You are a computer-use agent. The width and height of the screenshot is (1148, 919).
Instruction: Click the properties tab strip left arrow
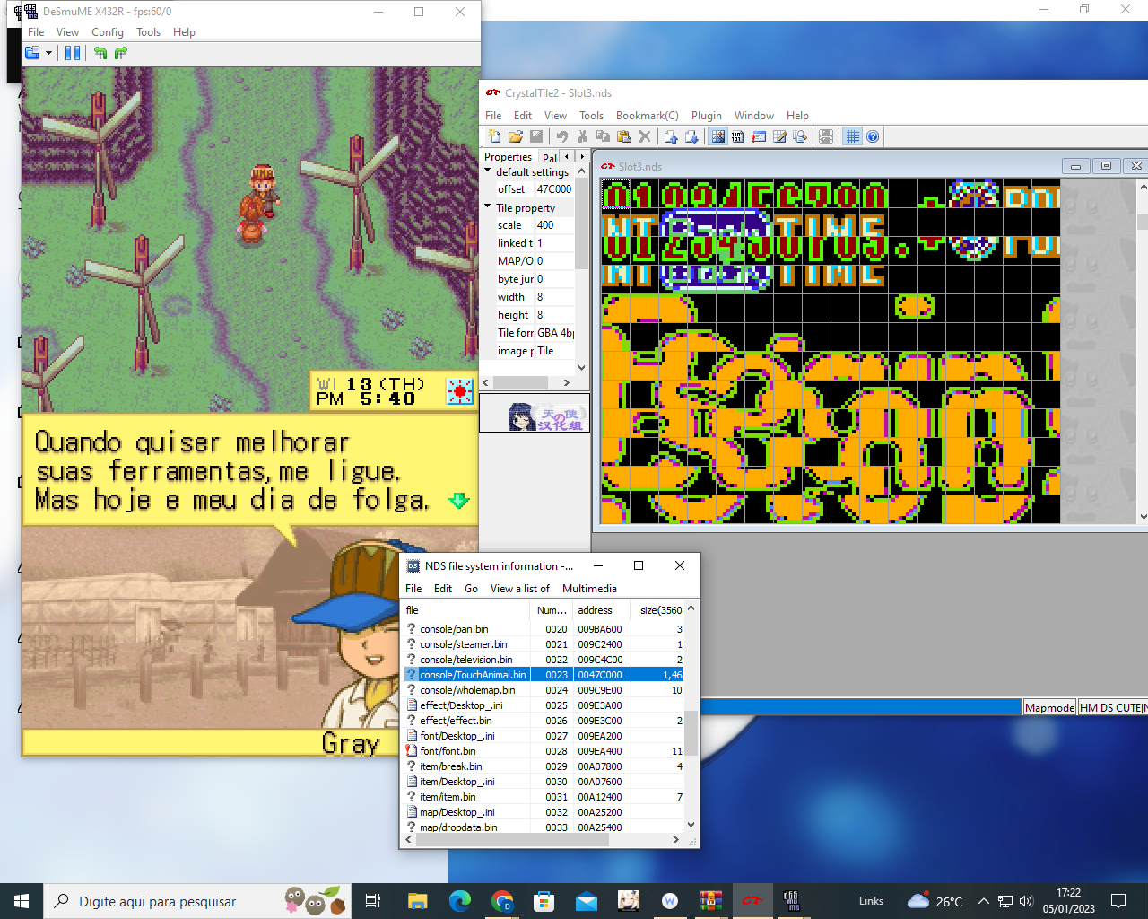(x=566, y=156)
